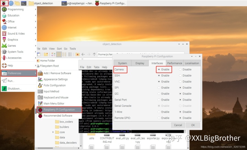The height and width of the screenshot is (150, 247).
Task: Select icon view button in file manager toolbar
Action: click(x=59, y=55)
